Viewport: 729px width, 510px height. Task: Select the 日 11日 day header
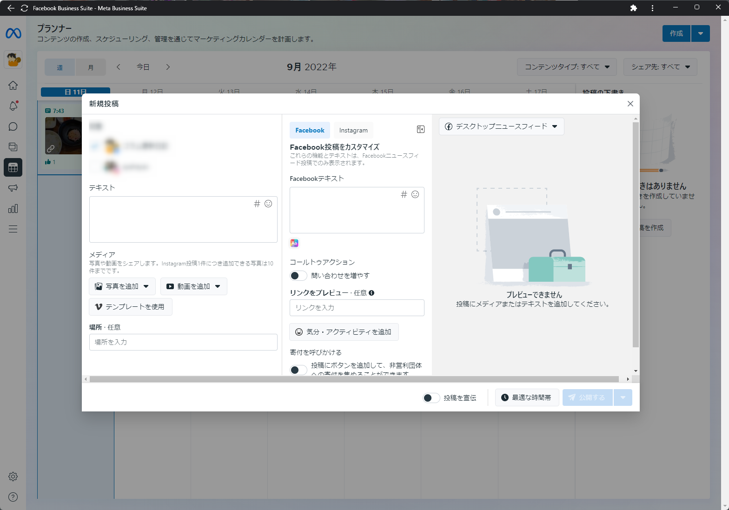coord(75,92)
